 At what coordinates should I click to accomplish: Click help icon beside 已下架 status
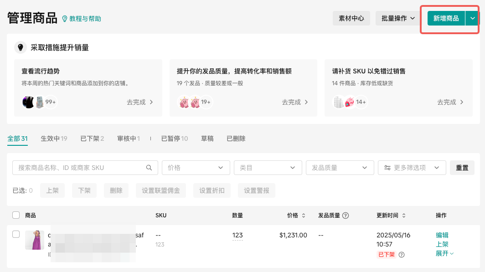point(402,255)
